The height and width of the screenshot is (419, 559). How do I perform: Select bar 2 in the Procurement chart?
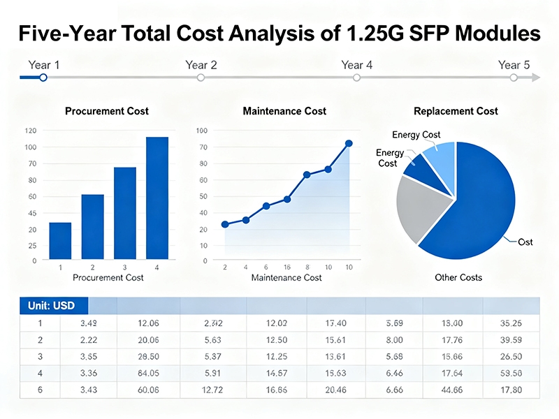(x=92, y=227)
